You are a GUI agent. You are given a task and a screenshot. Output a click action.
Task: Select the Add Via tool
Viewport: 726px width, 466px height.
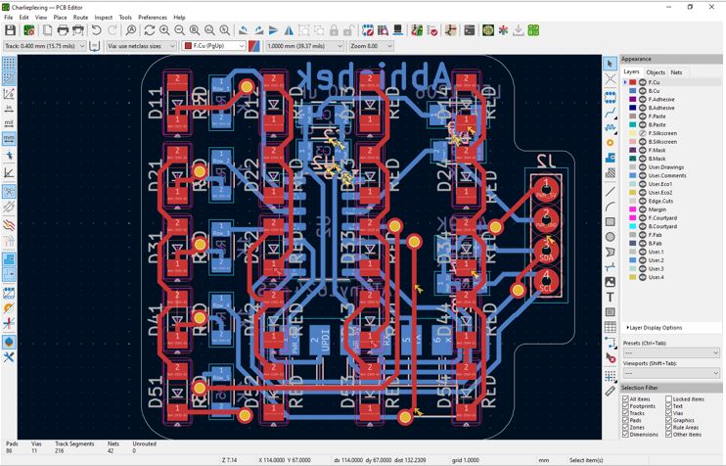pos(611,143)
